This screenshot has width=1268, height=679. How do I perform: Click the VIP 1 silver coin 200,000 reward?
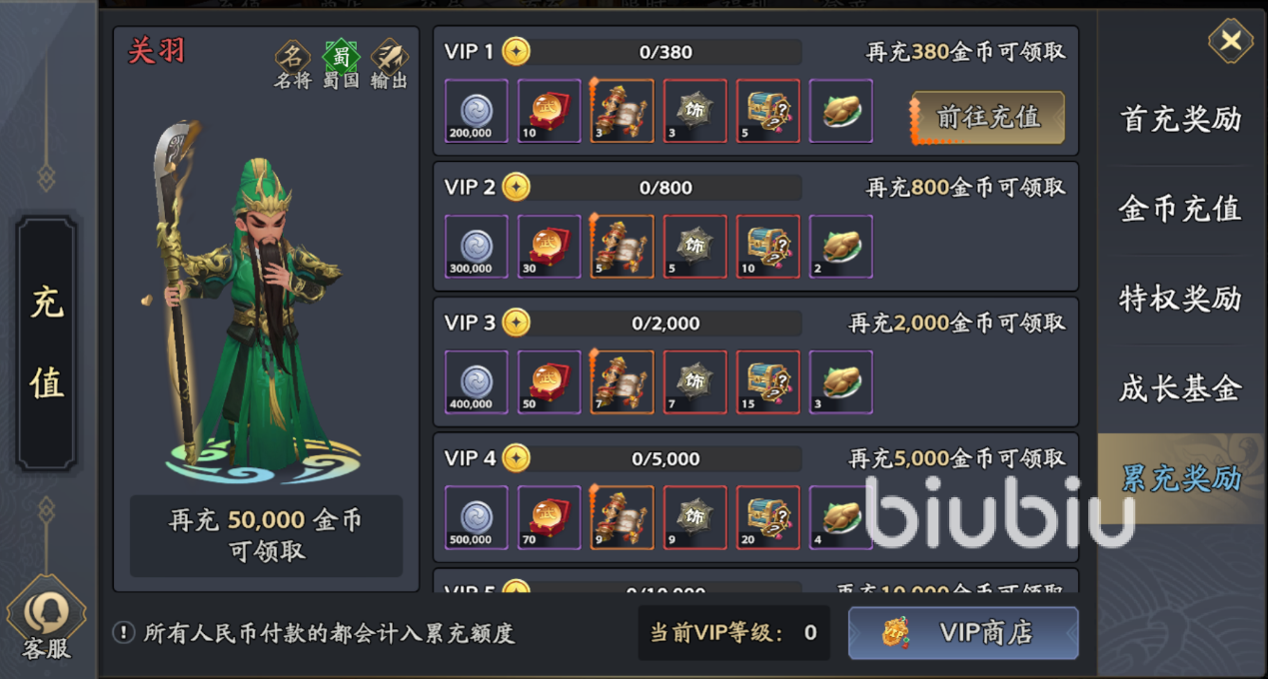(x=476, y=111)
